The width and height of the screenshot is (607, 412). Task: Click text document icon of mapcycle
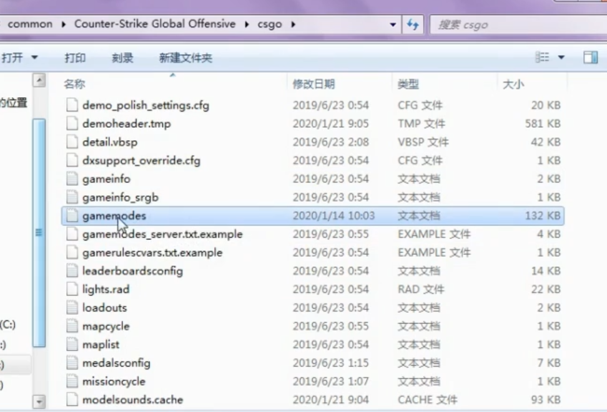tap(72, 326)
